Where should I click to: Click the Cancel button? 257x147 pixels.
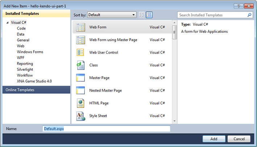[239, 139]
